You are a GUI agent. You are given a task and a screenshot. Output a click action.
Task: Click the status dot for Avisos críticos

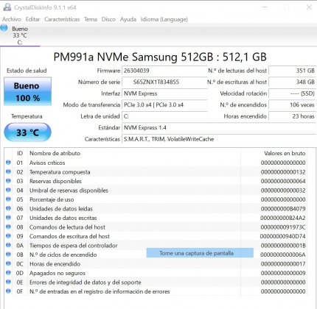(x=8, y=163)
